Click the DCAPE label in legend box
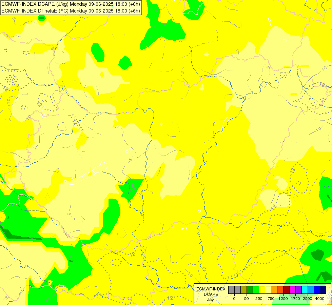 point(211,294)
